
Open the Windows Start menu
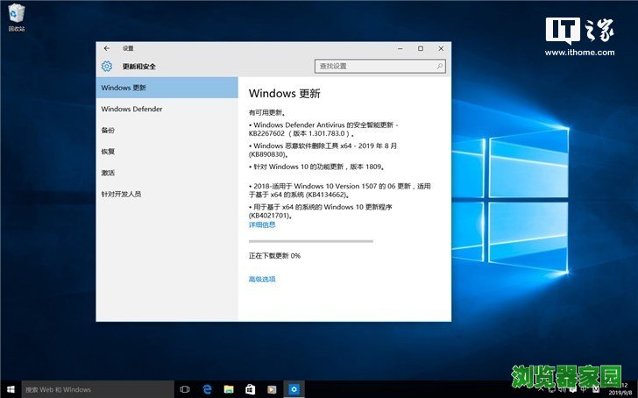coord(11,388)
